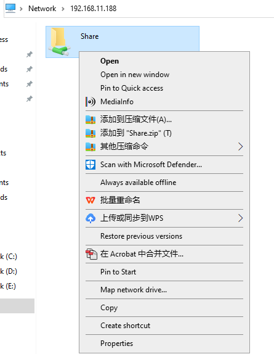Expand the 其他压缩命令 submenu arrow
Viewport: 274px width, 354px height.
pyautogui.click(x=240, y=147)
